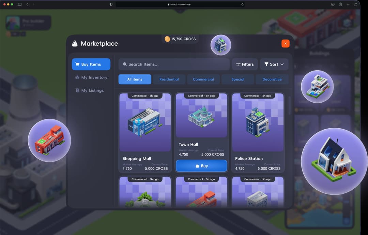Click the Town Hall title text
The width and height of the screenshot is (368, 235).
188,145
